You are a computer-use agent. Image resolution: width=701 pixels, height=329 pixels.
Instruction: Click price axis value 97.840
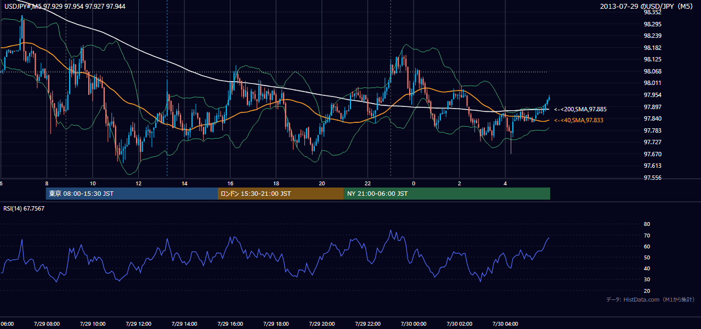point(653,118)
